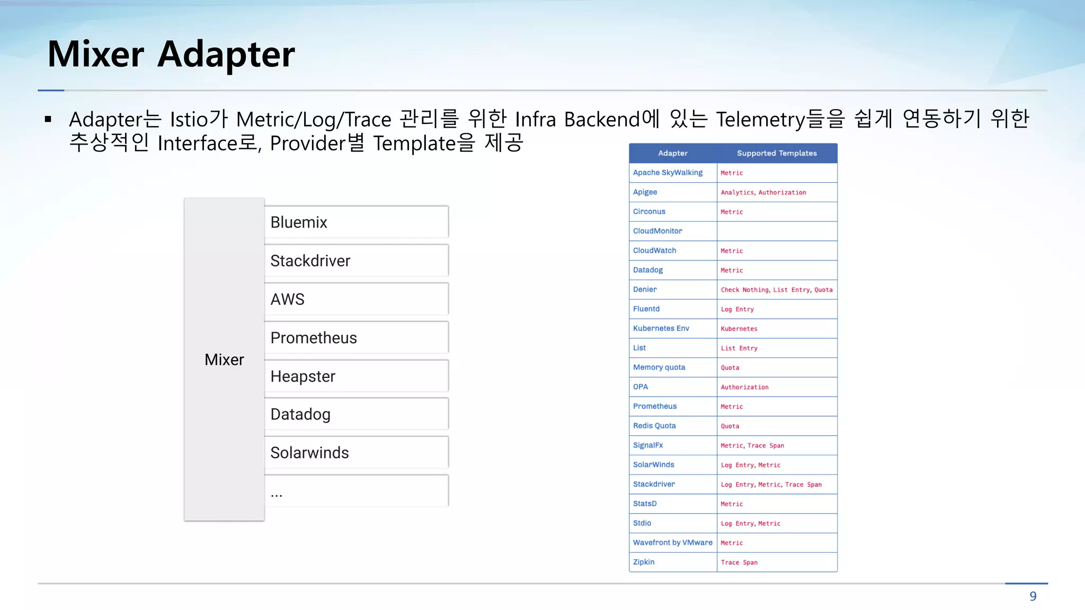Click the Log Entry, Metric, Trace Span cell
The width and height of the screenshot is (1085, 610).
(777, 485)
